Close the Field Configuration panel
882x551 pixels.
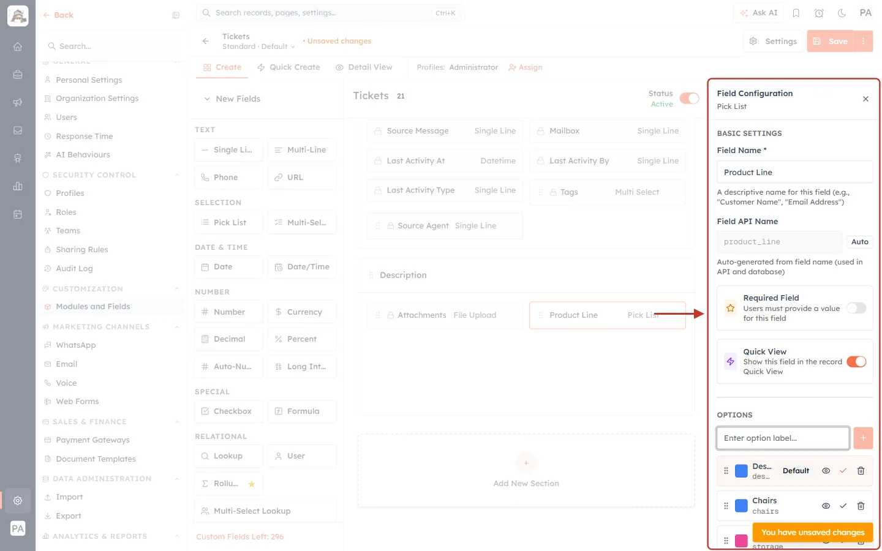(865, 99)
